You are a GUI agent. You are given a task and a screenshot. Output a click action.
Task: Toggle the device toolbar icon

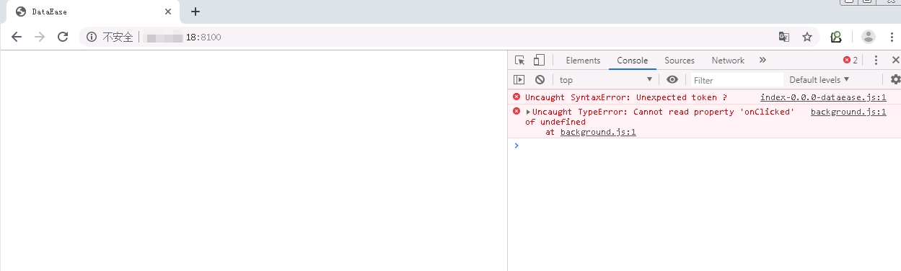(x=539, y=61)
